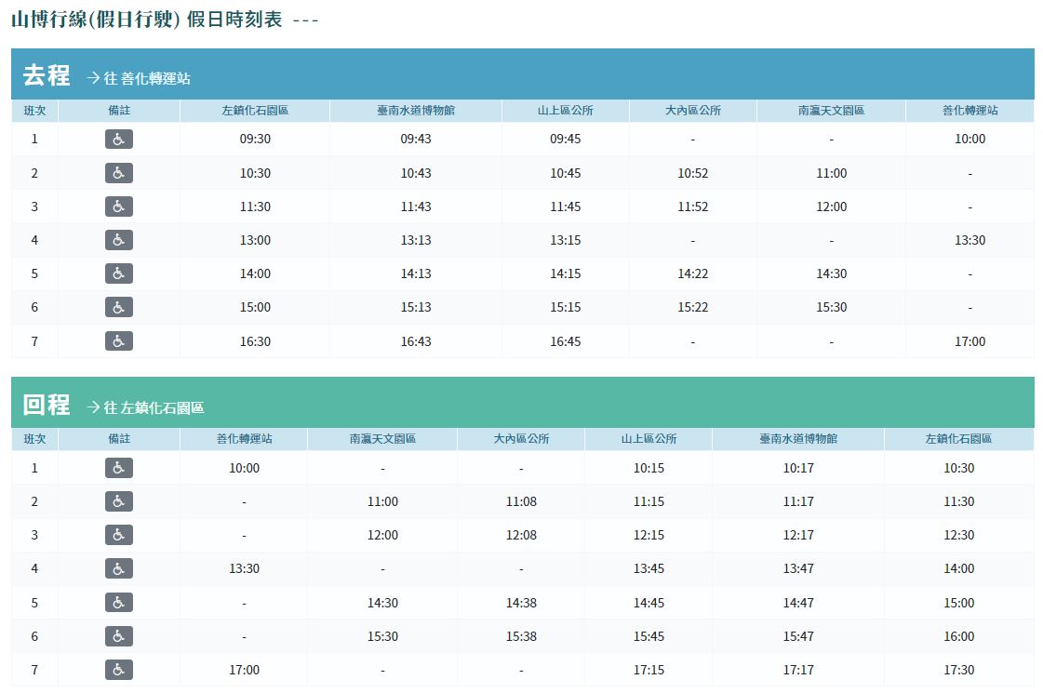
Task: Select the 回程 section heading
Action: pyautogui.click(x=47, y=405)
